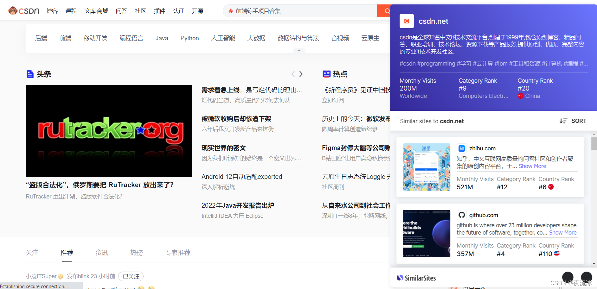Screen dimensions: 597x289
Task: Open the zhihu.com site preview thumbnail
Action: click(x=427, y=167)
